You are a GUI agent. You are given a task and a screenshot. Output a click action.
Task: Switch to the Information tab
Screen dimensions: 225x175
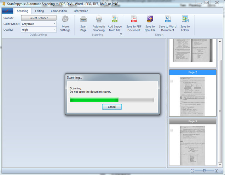click(x=81, y=11)
